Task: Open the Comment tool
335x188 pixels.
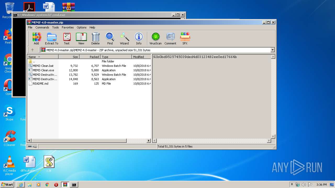Action: pyautogui.click(x=170, y=39)
